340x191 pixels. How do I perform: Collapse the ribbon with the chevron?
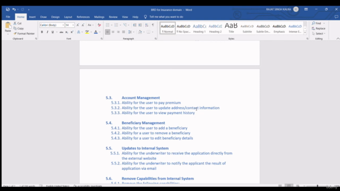338,39
